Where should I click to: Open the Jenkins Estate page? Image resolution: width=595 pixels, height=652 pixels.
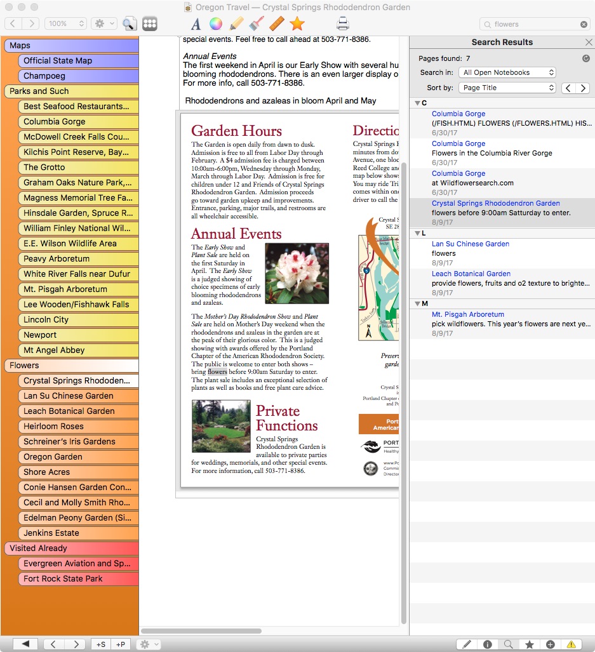78,533
